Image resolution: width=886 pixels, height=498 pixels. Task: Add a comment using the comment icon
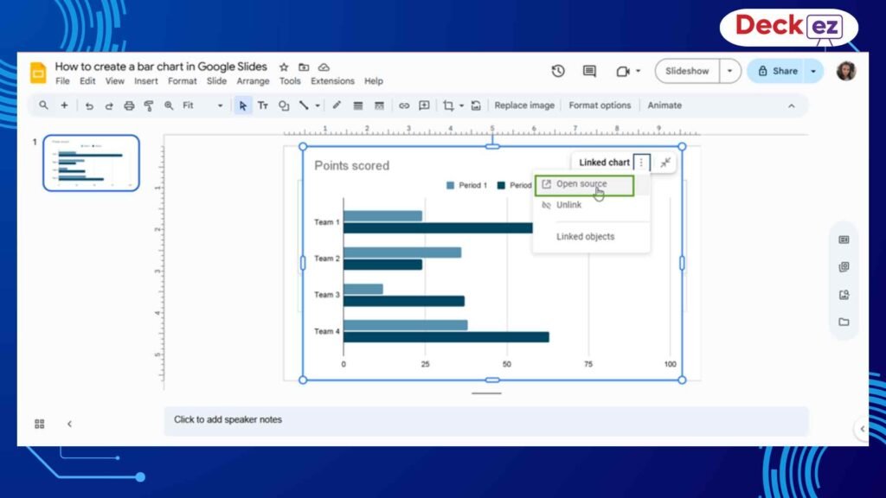coord(423,105)
